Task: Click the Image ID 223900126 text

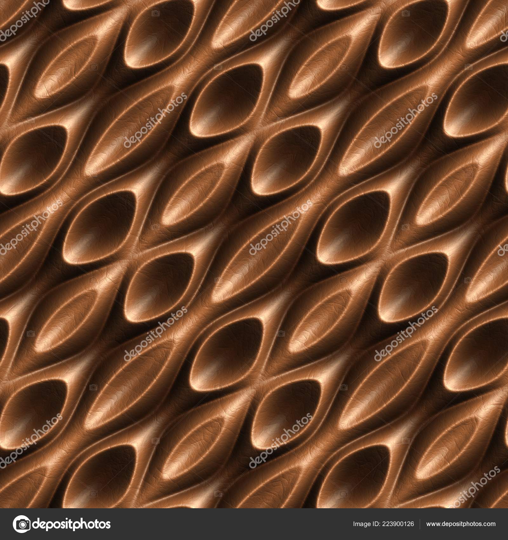Action: [x=383, y=525]
